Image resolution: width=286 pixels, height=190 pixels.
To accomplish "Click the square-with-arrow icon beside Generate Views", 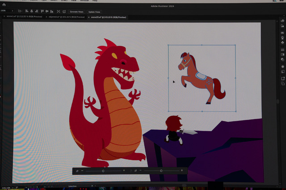I will 64,12.
